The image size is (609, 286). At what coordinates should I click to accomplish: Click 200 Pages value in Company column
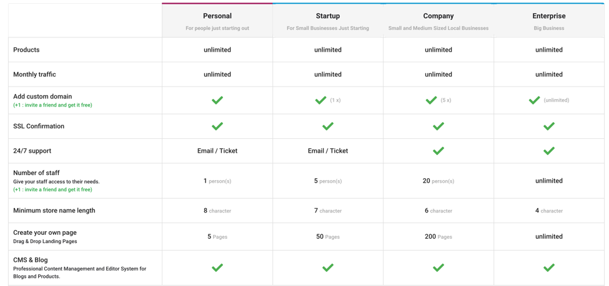(438, 236)
